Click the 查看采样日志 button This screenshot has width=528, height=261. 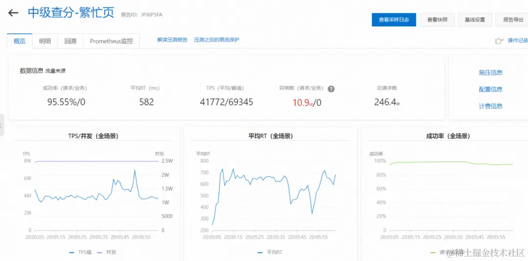click(394, 20)
